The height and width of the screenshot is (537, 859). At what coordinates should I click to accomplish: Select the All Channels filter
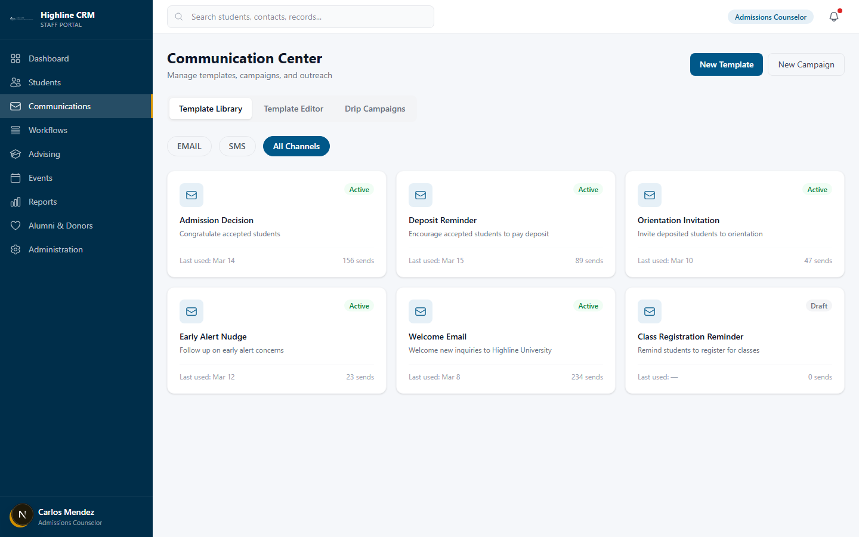pyautogui.click(x=296, y=146)
